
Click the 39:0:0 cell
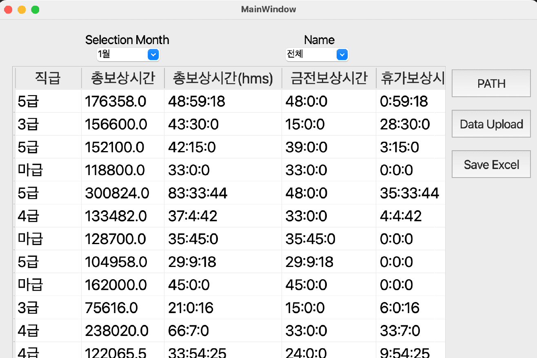(329, 147)
